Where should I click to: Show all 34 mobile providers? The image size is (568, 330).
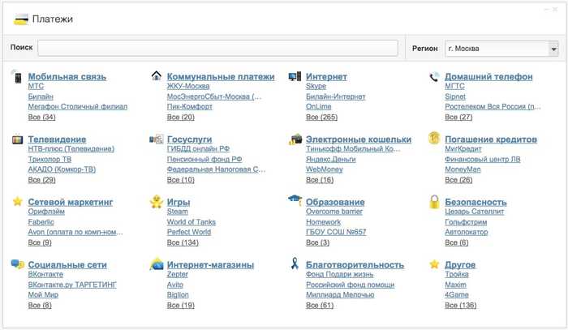pyautogui.click(x=41, y=117)
